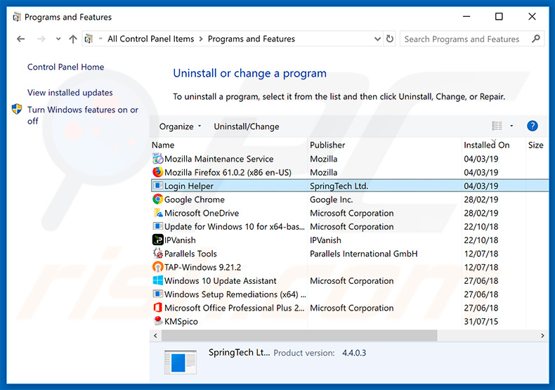Sort by the Size column header

tap(537, 145)
